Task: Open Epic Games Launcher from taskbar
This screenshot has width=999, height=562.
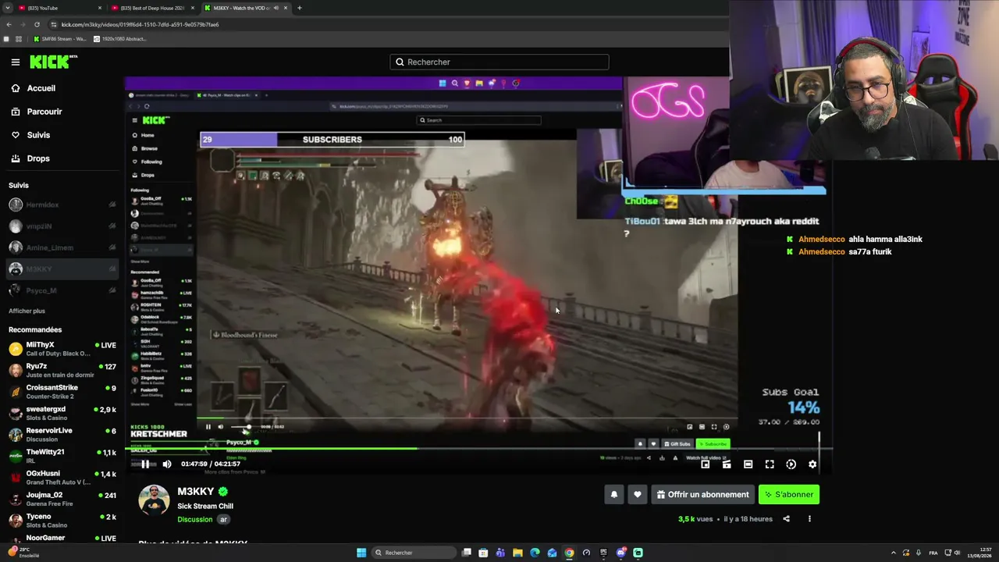Action: [603, 553]
